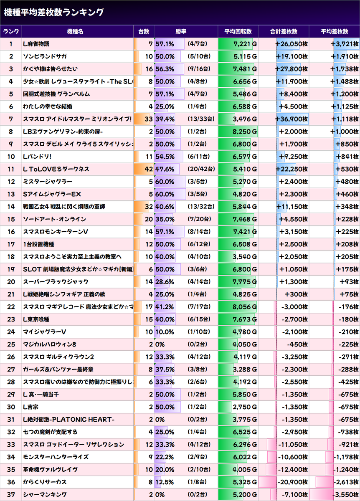
Task: Select machine name 1台設置機種
Action: (x=39, y=244)
